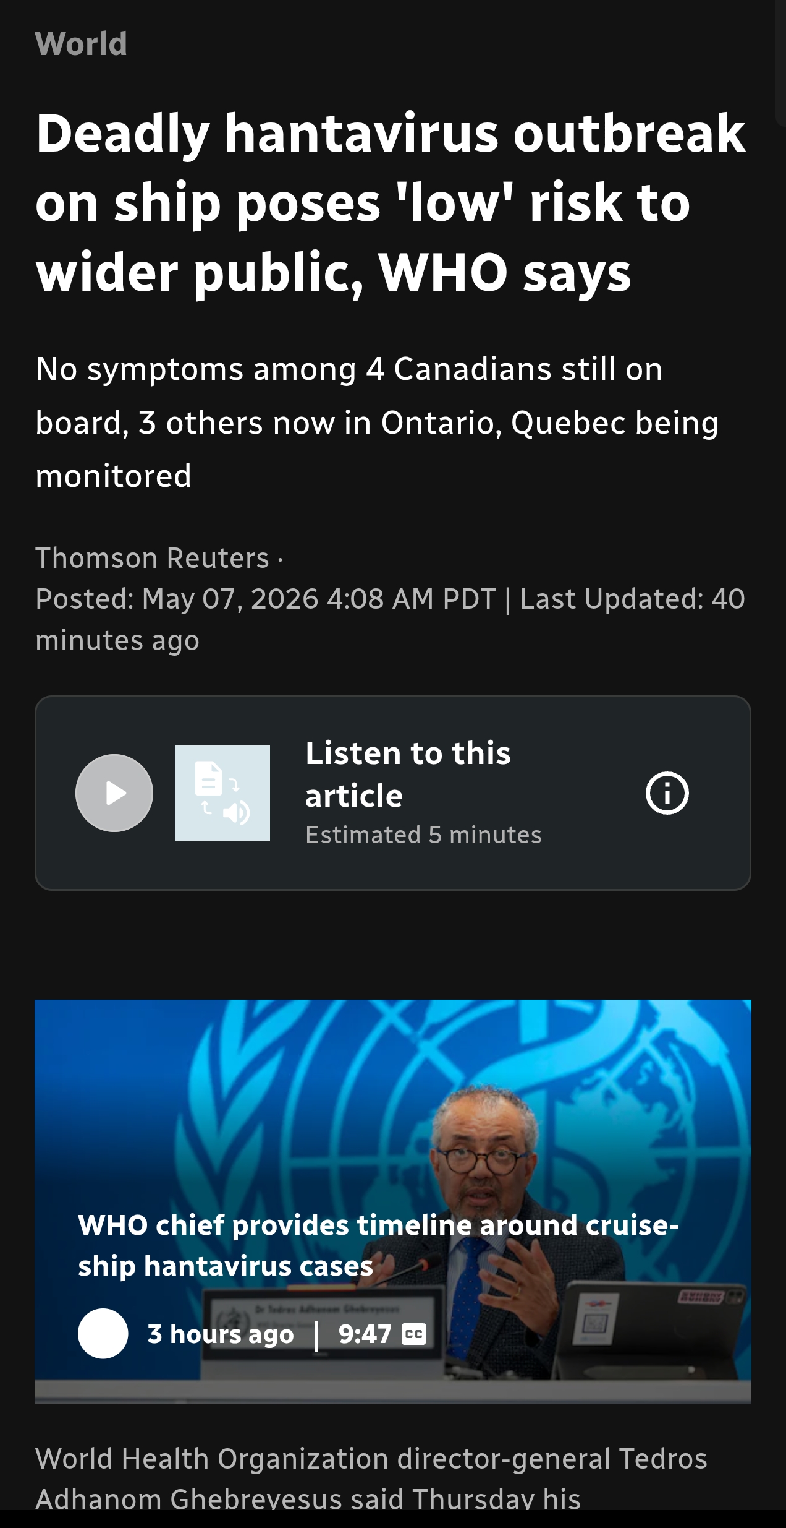Tap the Listen to this article heading
Viewport: 786px width, 1528px height.
pos(408,774)
